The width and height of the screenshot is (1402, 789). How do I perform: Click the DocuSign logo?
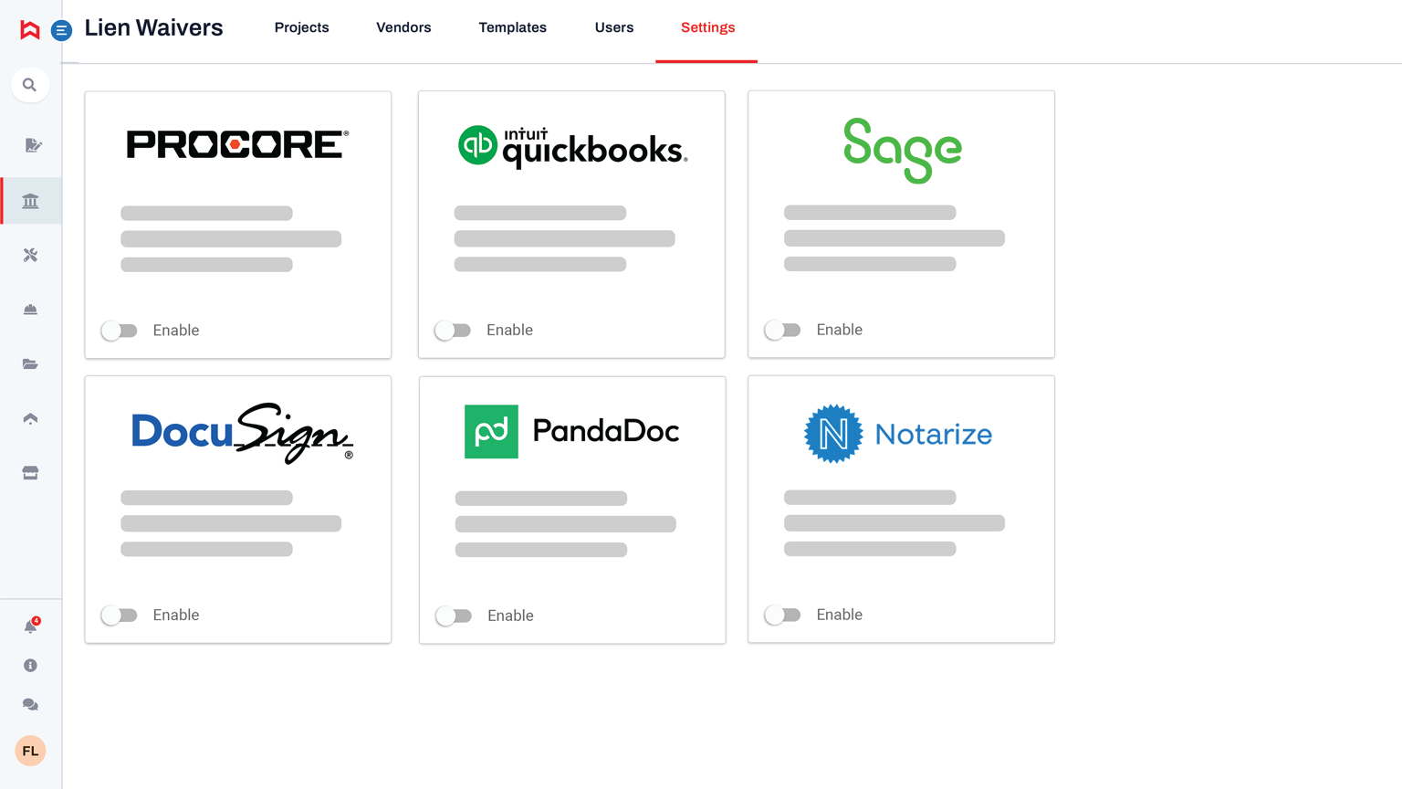(242, 433)
